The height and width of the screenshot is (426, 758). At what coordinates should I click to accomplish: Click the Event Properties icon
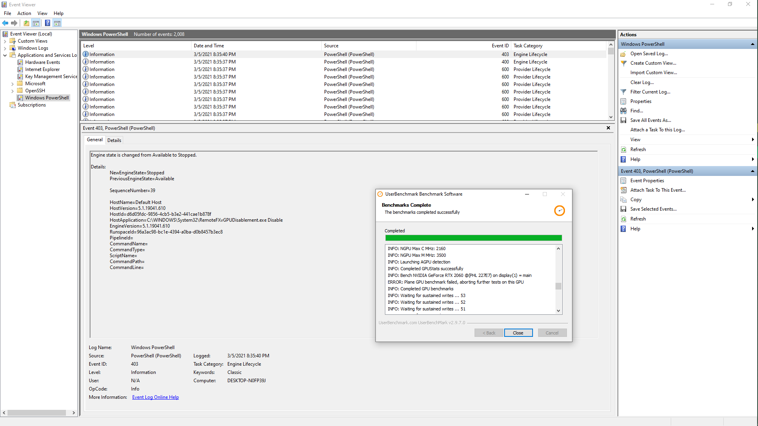coord(623,181)
